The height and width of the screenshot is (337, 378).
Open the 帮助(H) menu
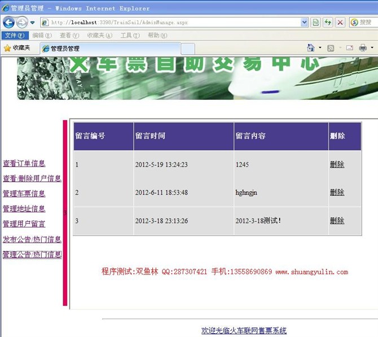[x=157, y=36]
